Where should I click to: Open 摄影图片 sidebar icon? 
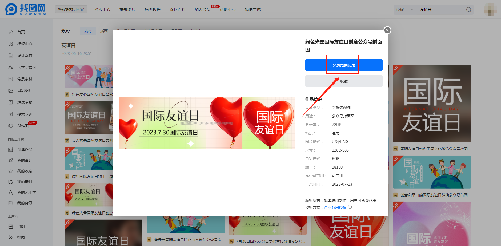point(11,91)
